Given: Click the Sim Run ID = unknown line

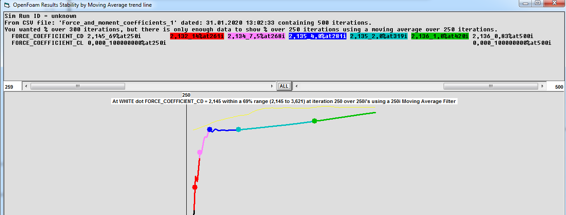Looking at the screenshot, I should [40, 16].
